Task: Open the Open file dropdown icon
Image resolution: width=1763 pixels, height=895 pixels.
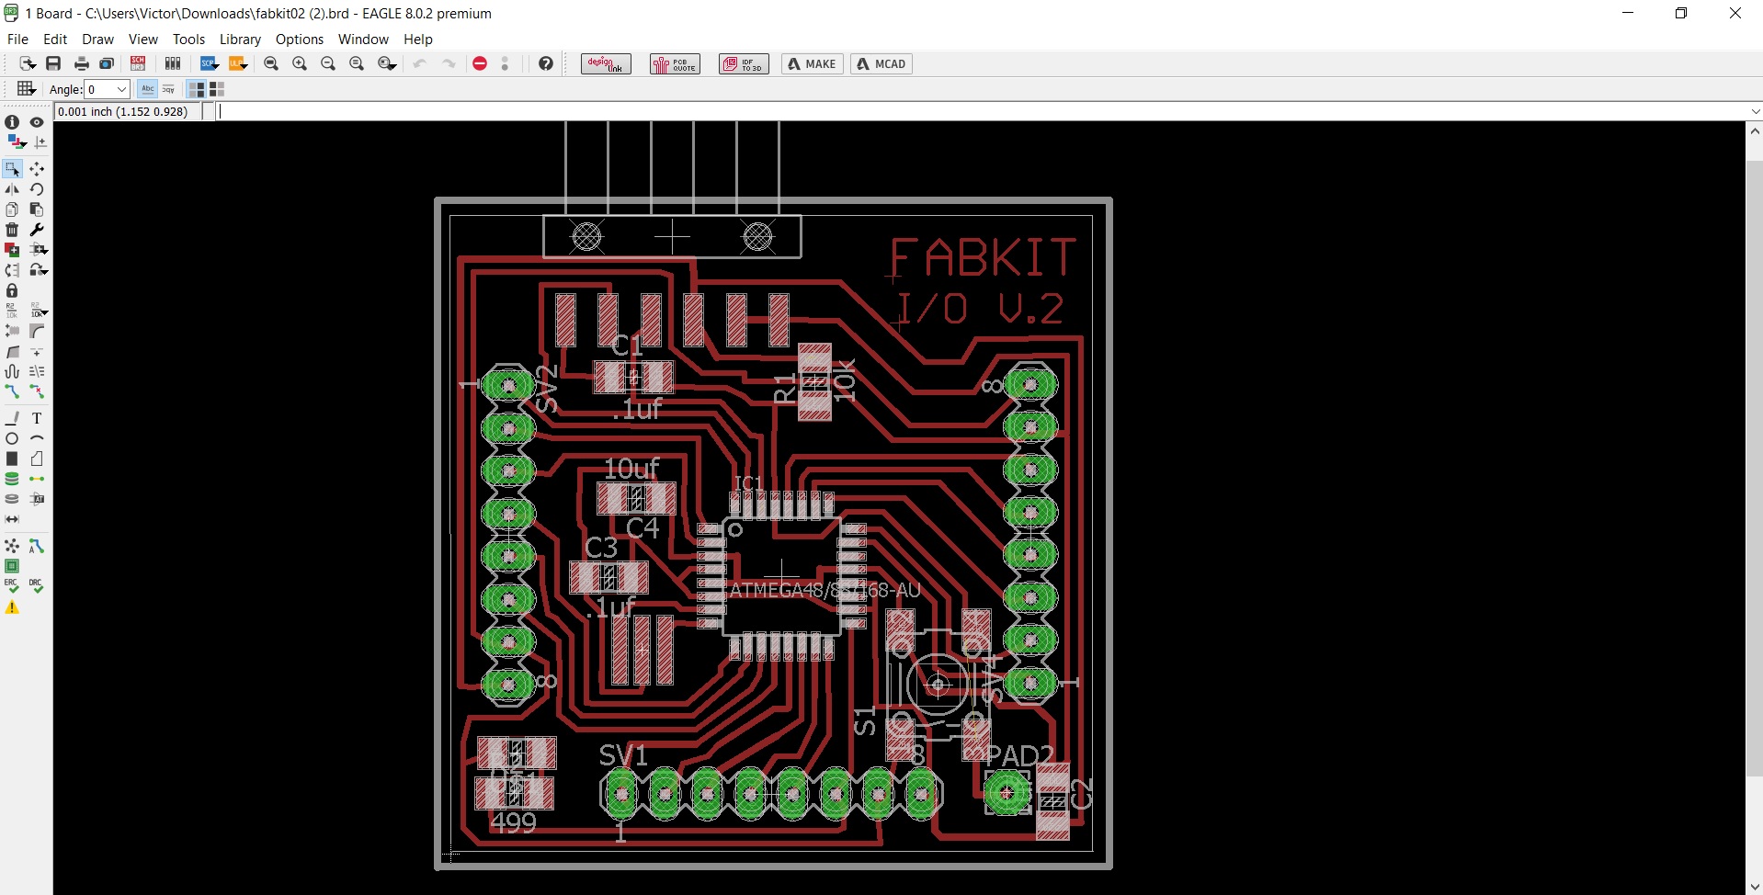Action: click(28, 63)
